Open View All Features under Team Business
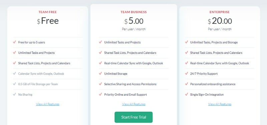The height and width of the screenshot is (125, 267). click(134, 104)
